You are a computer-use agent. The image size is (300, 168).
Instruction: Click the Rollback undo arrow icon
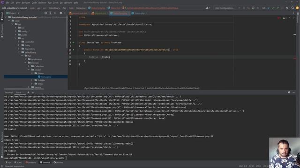point(287,8)
